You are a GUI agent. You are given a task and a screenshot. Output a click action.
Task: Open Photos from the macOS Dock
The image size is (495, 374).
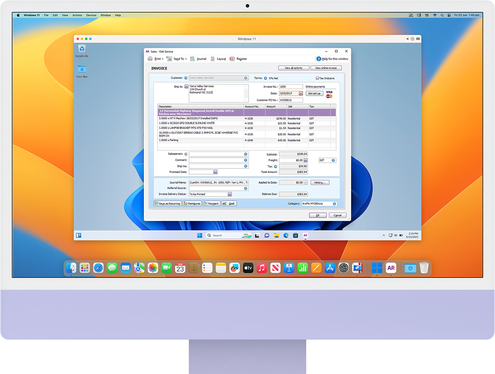153,268
